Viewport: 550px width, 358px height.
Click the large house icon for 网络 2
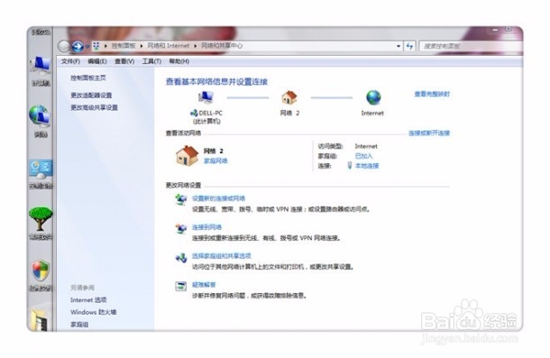click(x=188, y=156)
